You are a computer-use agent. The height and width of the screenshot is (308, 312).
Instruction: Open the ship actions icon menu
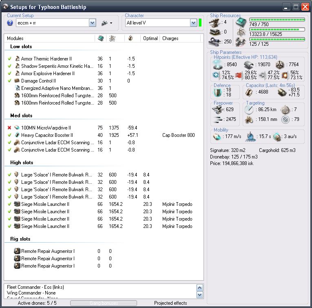(107, 23)
